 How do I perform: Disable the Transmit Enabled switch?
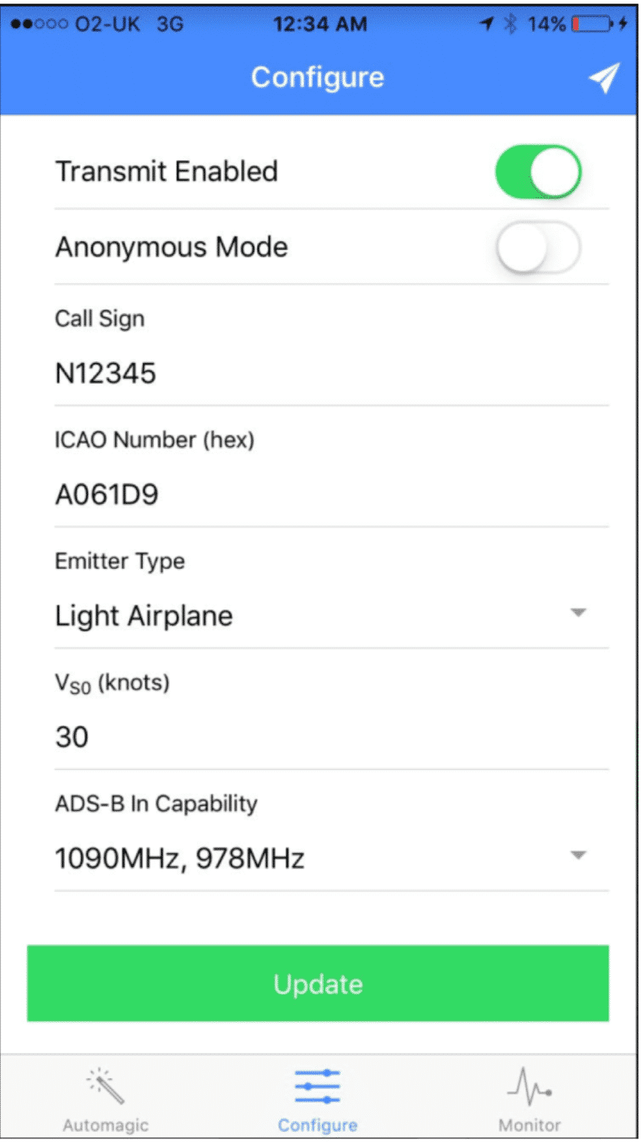538,172
